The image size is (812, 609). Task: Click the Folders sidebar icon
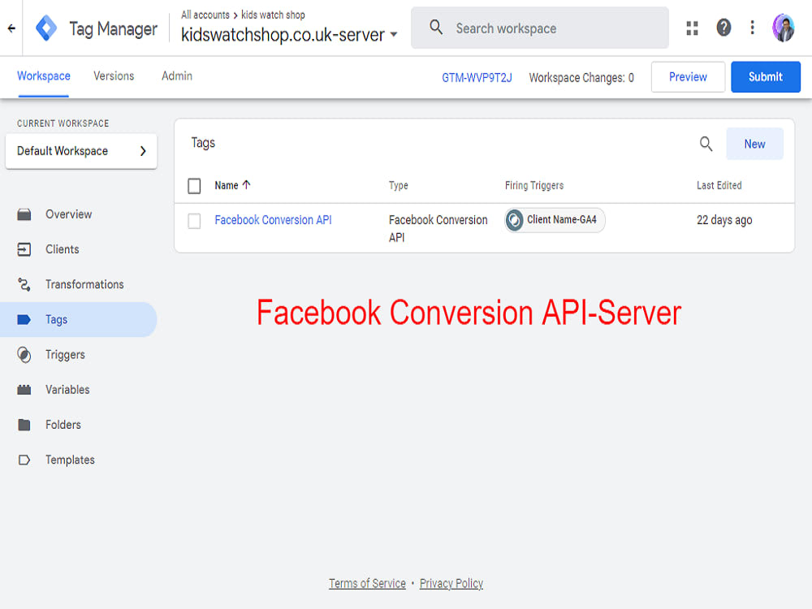pyautogui.click(x=24, y=425)
